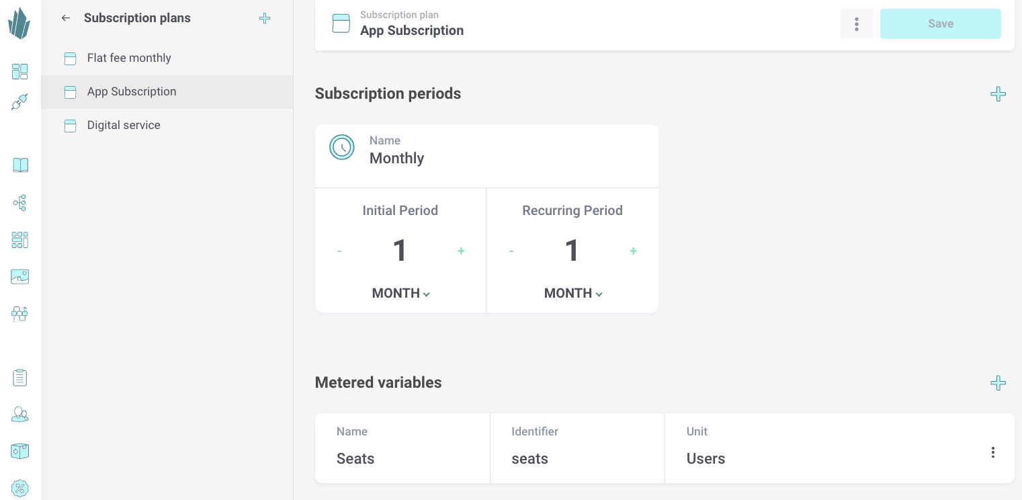The width and height of the screenshot is (1022, 500).
Task: Open the plug connector icon in sidebar
Action: (19, 102)
